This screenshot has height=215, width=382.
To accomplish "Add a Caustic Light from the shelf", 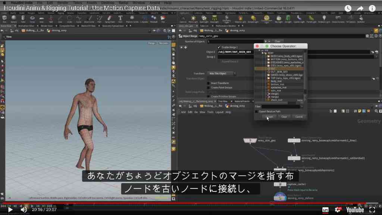I will (x=299, y=19).
